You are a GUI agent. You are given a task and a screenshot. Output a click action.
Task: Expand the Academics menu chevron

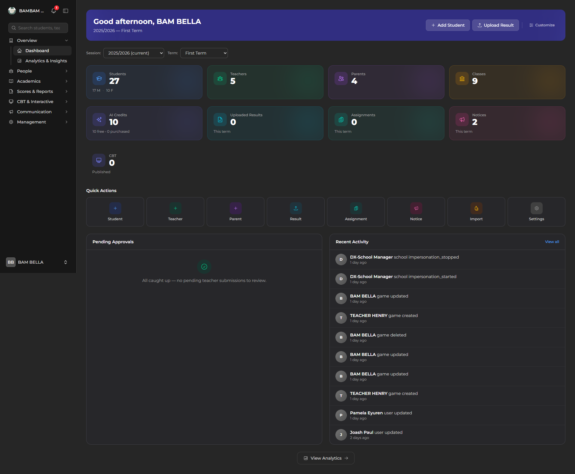coord(66,81)
